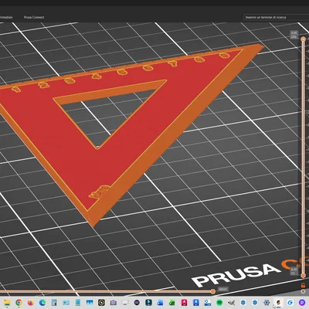Open the red 'A' app icon in the taskbar
The image size is (309, 309).
pos(184,302)
